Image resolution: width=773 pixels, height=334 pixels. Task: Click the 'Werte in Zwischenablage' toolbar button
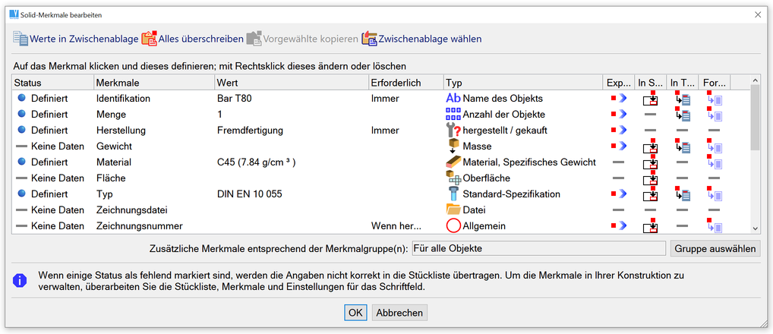point(74,38)
